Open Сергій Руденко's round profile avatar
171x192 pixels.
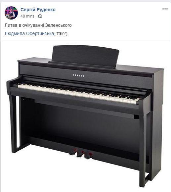coord(11,13)
